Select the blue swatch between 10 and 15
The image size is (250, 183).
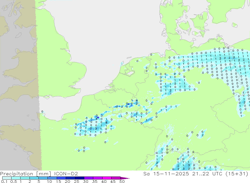[52, 178]
